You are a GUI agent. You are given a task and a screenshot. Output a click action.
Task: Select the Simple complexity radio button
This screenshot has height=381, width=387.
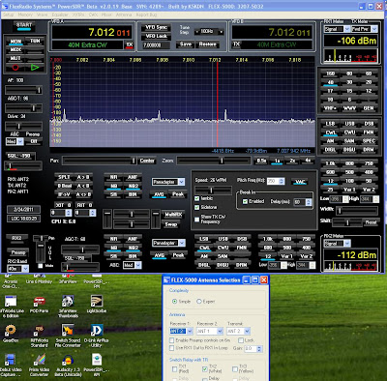click(174, 302)
